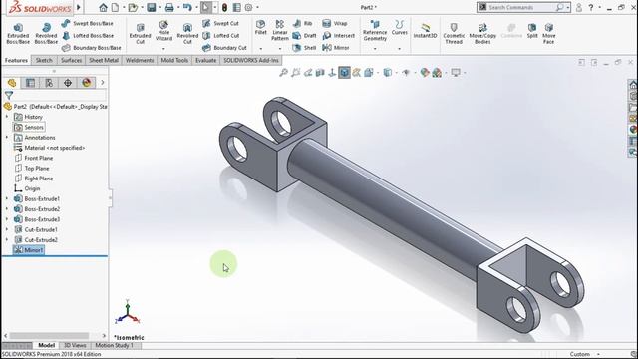Expand the Boss-Extrude1 feature node

tap(7, 199)
